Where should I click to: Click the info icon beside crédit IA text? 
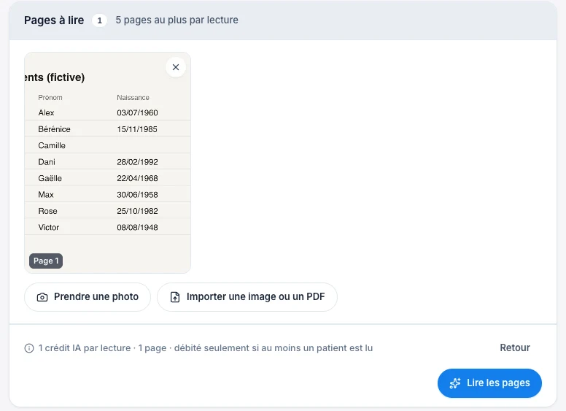click(x=29, y=348)
